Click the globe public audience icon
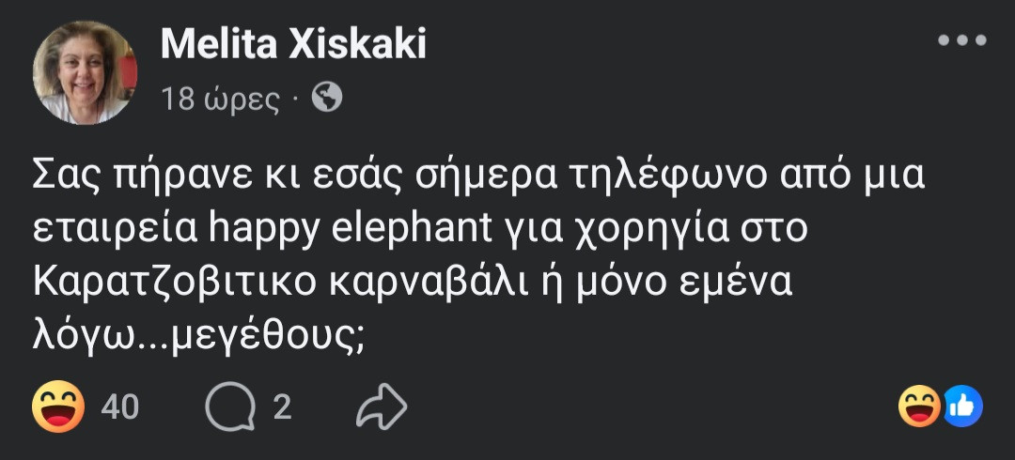The image size is (1015, 460). coord(326,98)
